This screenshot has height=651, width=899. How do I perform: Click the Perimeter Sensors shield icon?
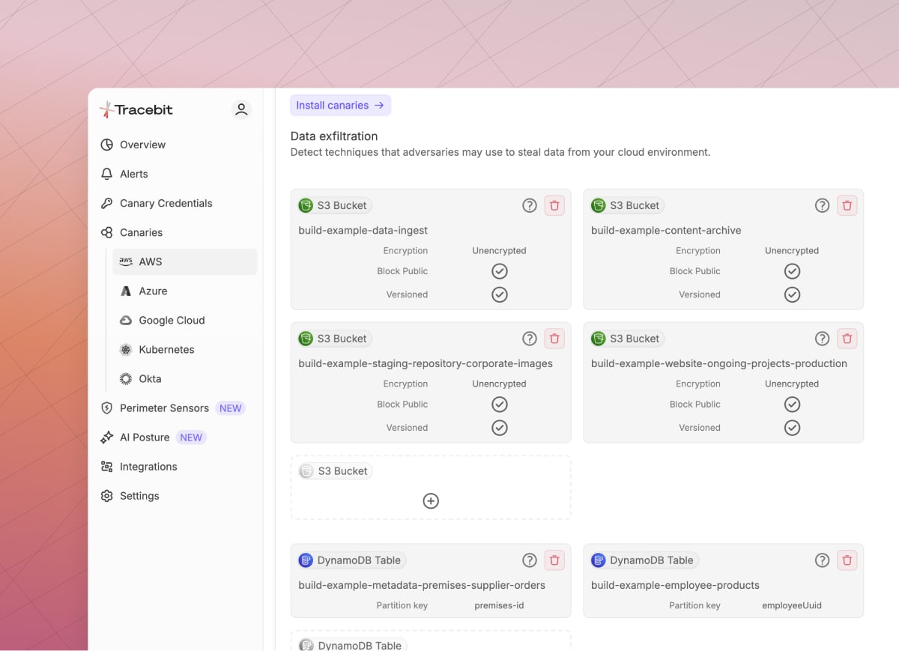pos(107,408)
